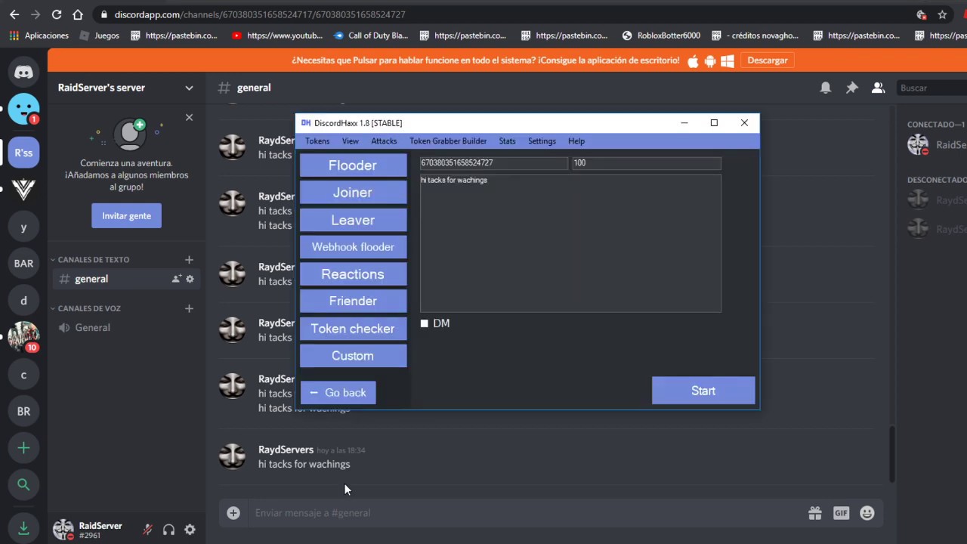Start the attack with Start button
The image size is (967, 544).
pyautogui.click(x=703, y=391)
